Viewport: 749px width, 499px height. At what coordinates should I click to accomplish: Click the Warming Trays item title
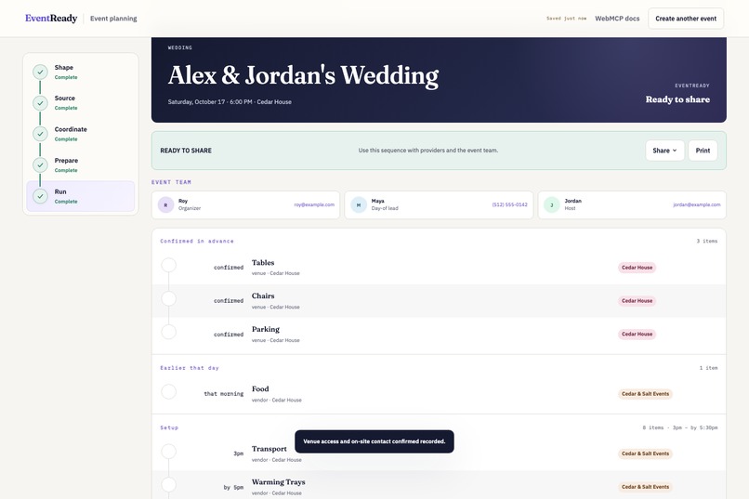pyautogui.click(x=279, y=482)
